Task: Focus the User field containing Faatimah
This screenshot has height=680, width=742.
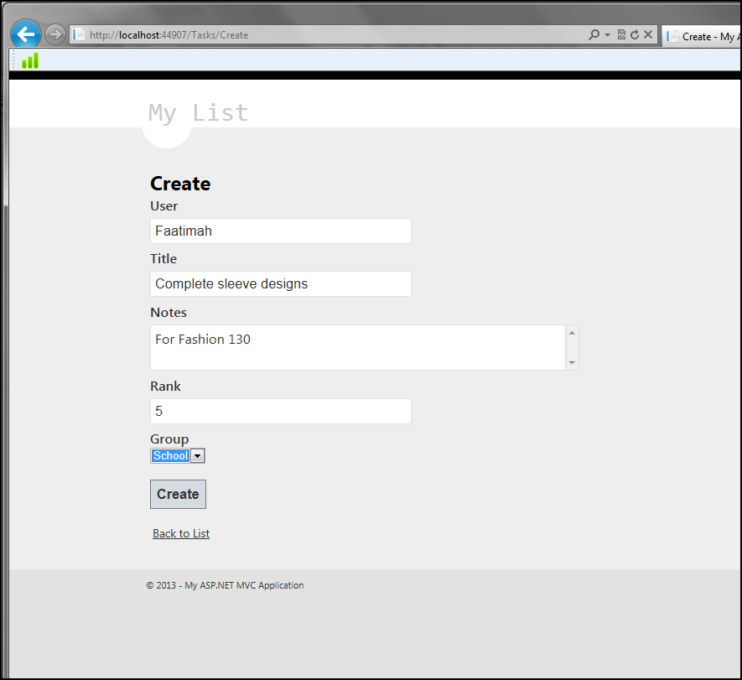Action: (x=280, y=231)
